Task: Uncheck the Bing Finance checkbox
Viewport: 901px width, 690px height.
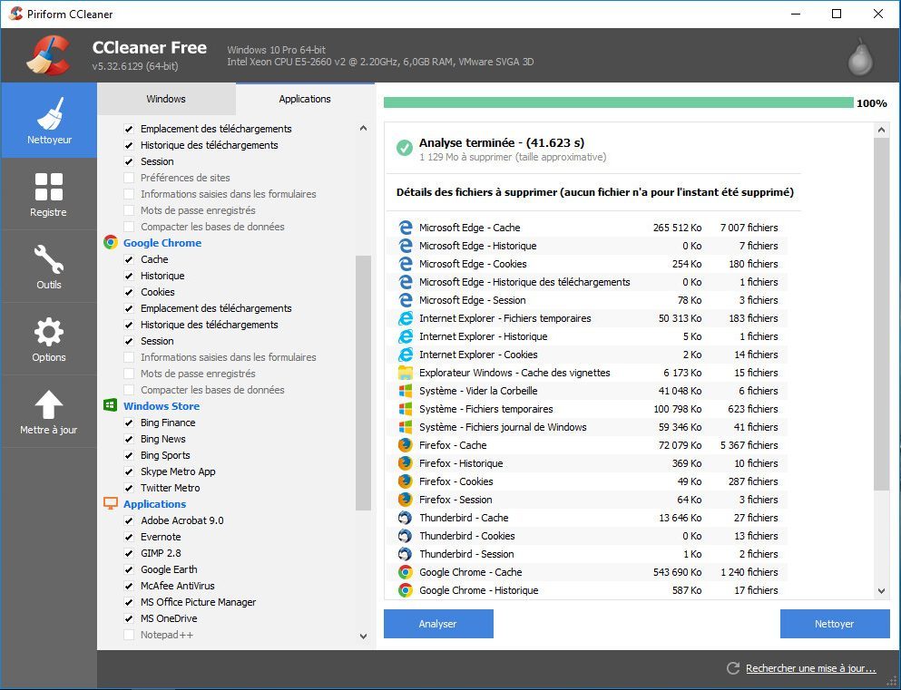Action: pos(129,423)
